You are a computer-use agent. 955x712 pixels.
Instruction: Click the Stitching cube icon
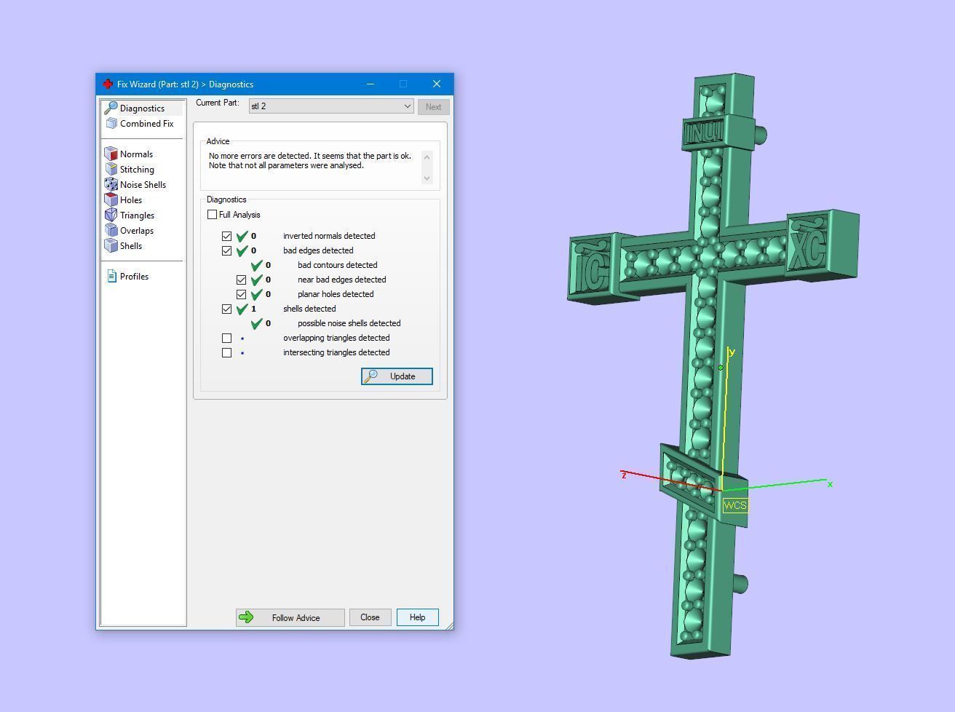point(111,169)
